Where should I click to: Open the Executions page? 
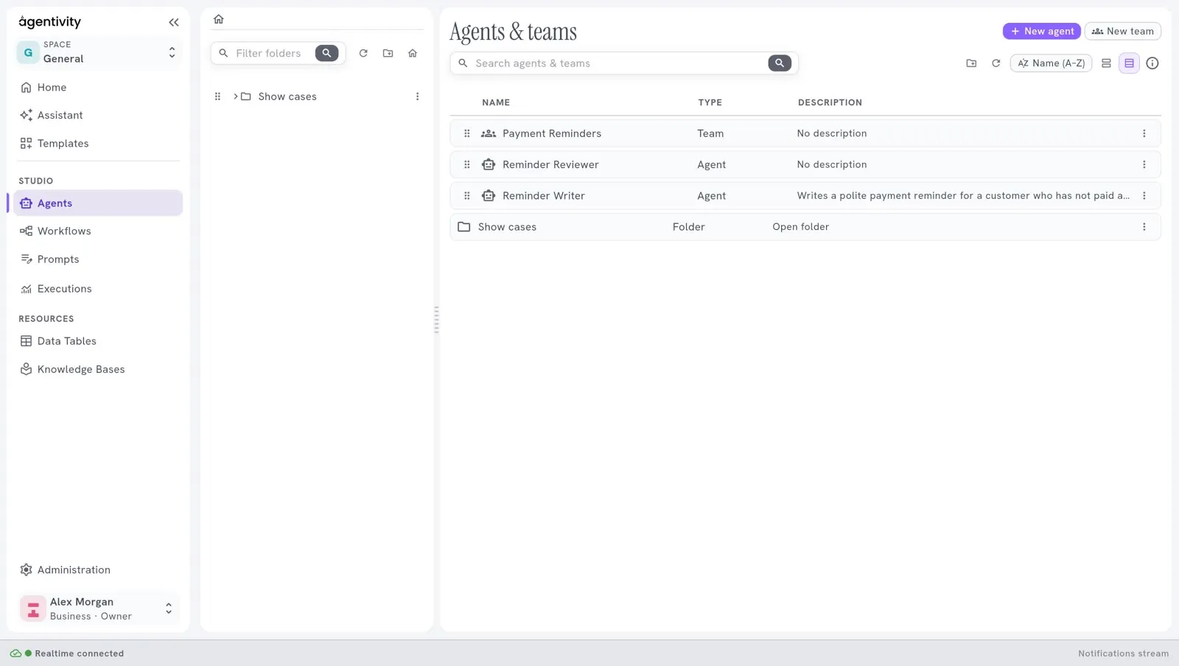tap(98, 289)
